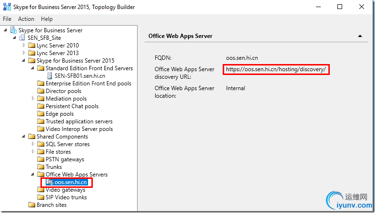The height and width of the screenshot is (213, 375).
Task: Collapse the Skype for Business Server 2015 folder
Action: (x=23, y=60)
